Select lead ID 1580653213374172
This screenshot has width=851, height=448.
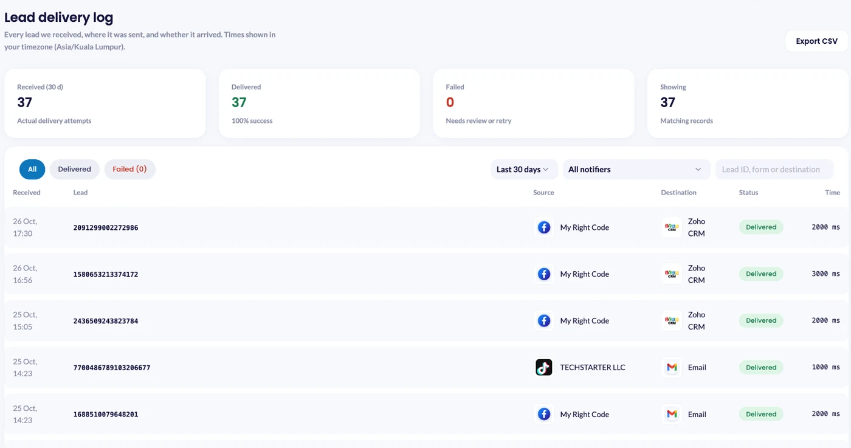106,275
